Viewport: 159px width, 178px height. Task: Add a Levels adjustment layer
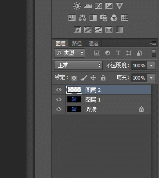pos(88,6)
